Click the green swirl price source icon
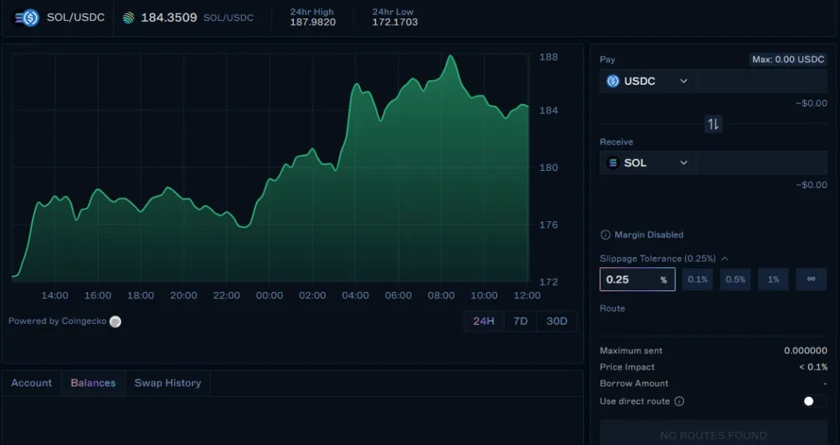Screen dimensions: 840x445 [x=128, y=18]
